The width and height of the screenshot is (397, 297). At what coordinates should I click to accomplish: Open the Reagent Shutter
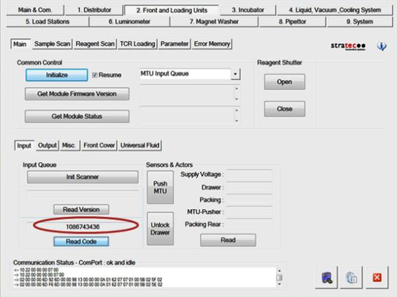pyautogui.click(x=285, y=83)
